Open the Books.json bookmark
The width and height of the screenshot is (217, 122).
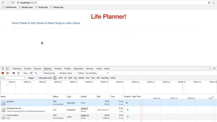(x=26, y=7)
